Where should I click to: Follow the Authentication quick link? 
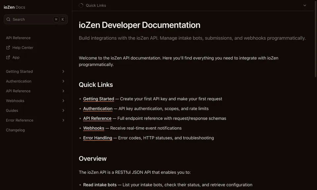point(98,108)
